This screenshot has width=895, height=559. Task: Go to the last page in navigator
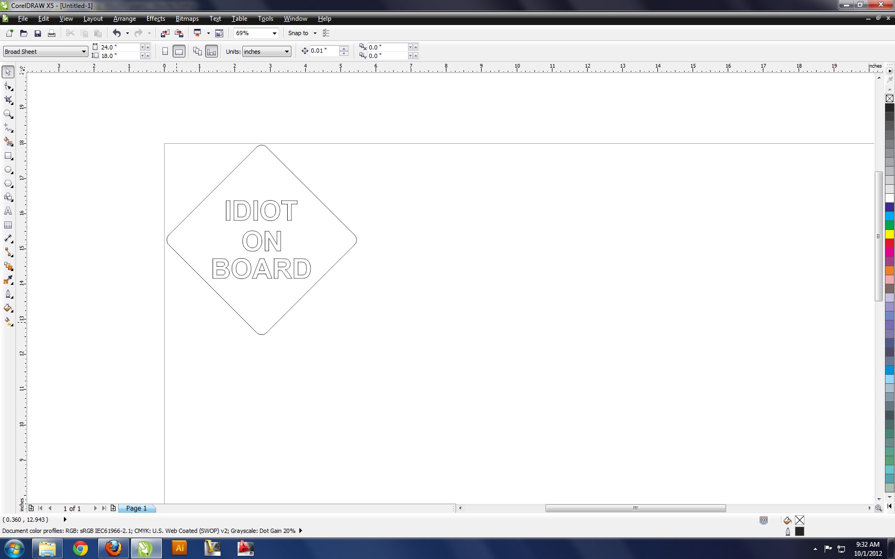(104, 508)
